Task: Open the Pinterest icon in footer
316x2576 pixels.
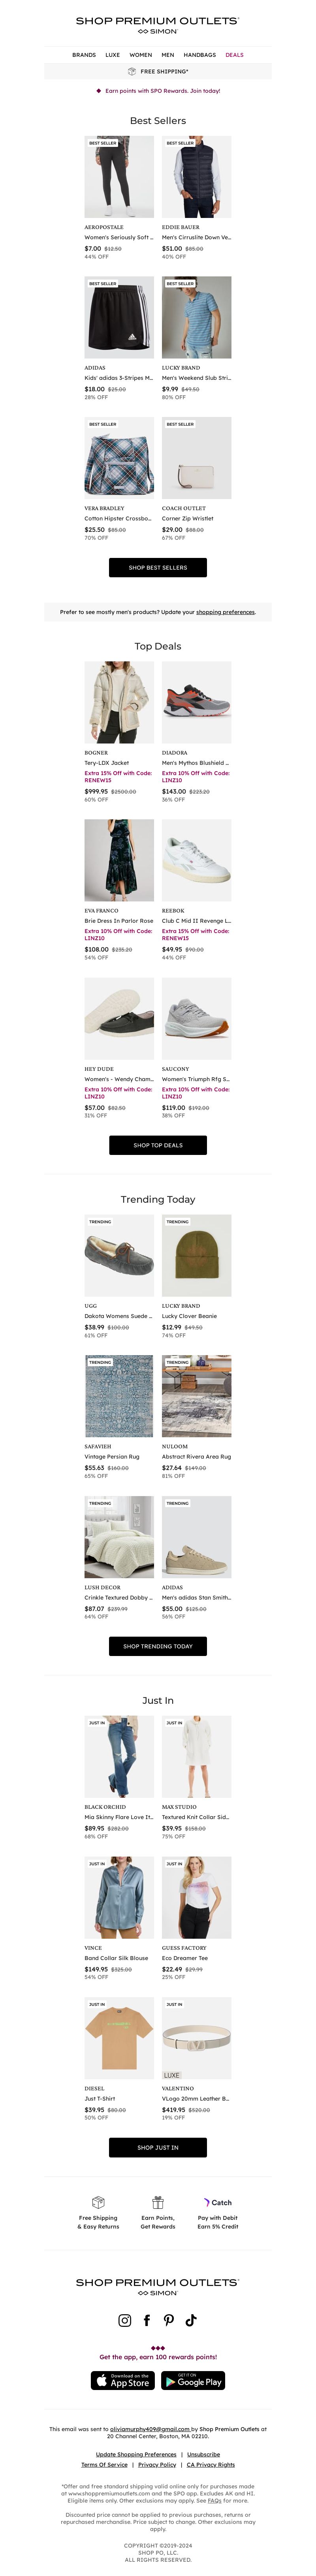Action: tap(169, 2320)
